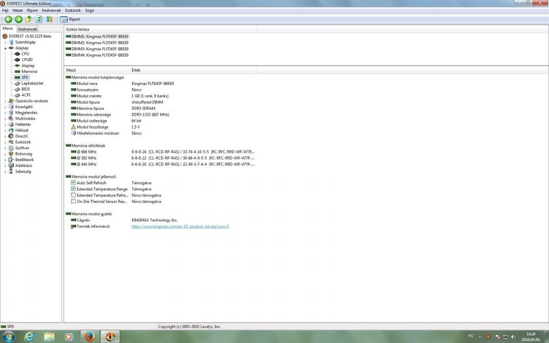Screen dimensions: 549x343
Task: Open the Nézet menu
Action: click(x=18, y=10)
